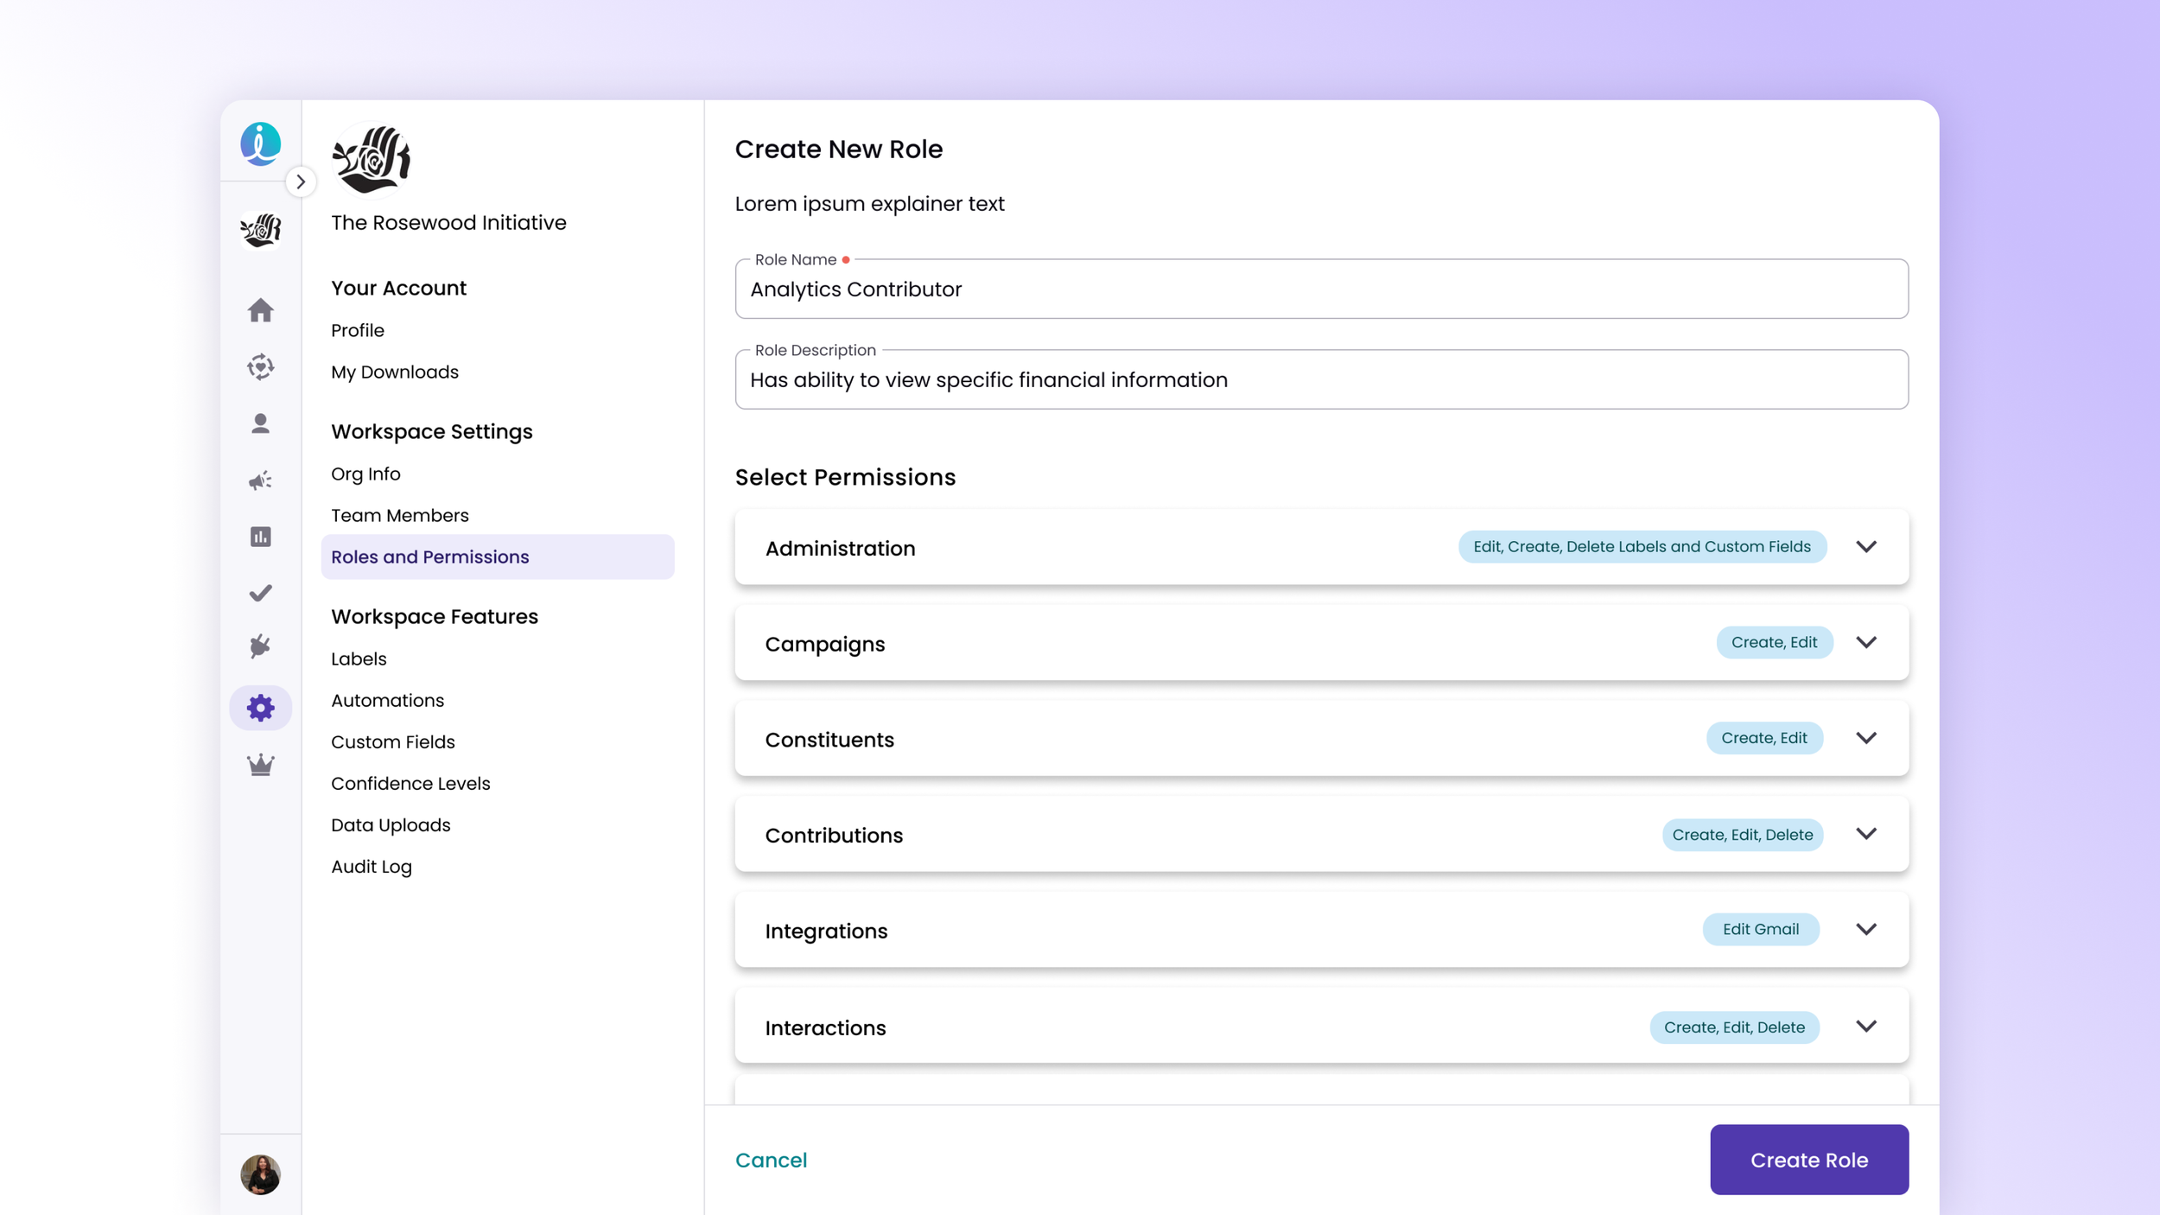The width and height of the screenshot is (2160, 1215).
Task: Click the Create Role button
Action: pos(1808,1160)
